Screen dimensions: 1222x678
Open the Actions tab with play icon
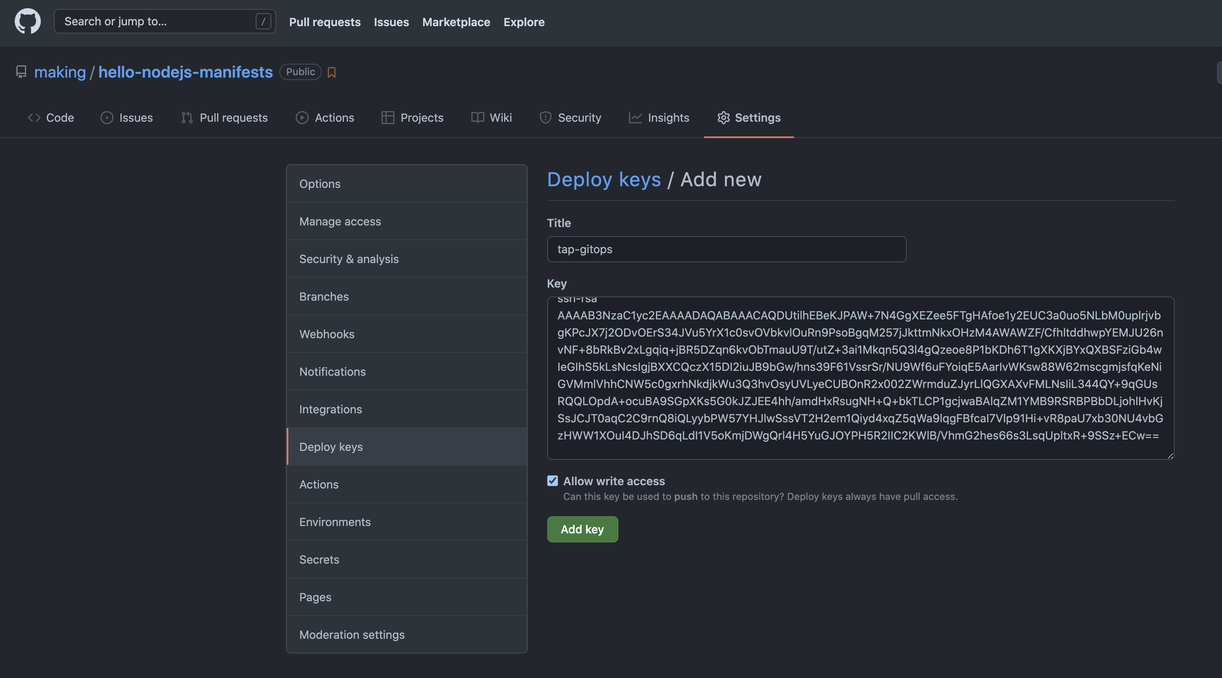click(325, 118)
